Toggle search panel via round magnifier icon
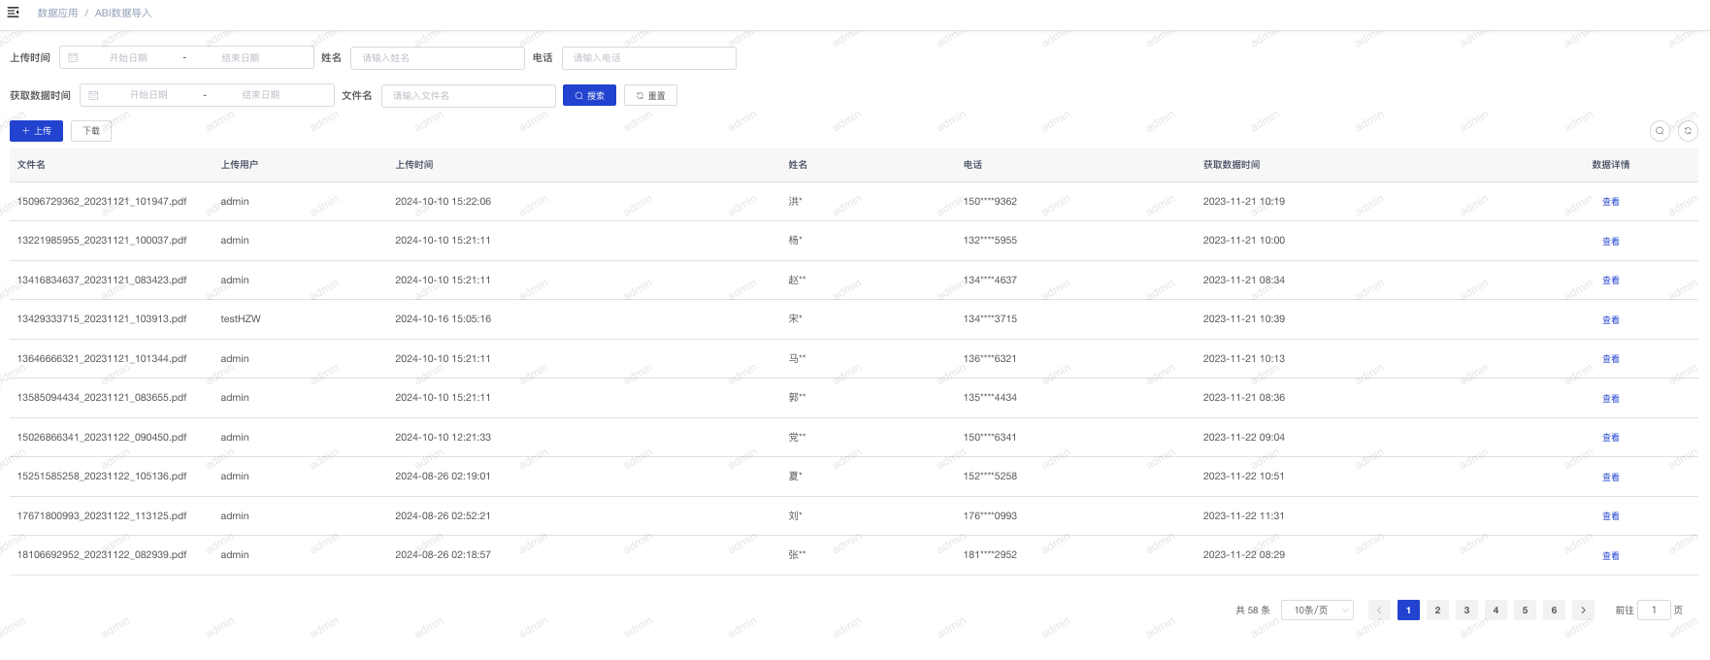The height and width of the screenshot is (660, 1710). click(1660, 131)
